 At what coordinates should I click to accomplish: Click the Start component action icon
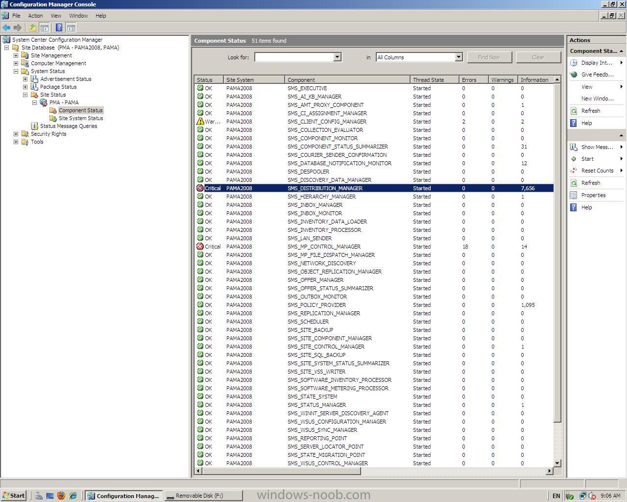coord(574,159)
